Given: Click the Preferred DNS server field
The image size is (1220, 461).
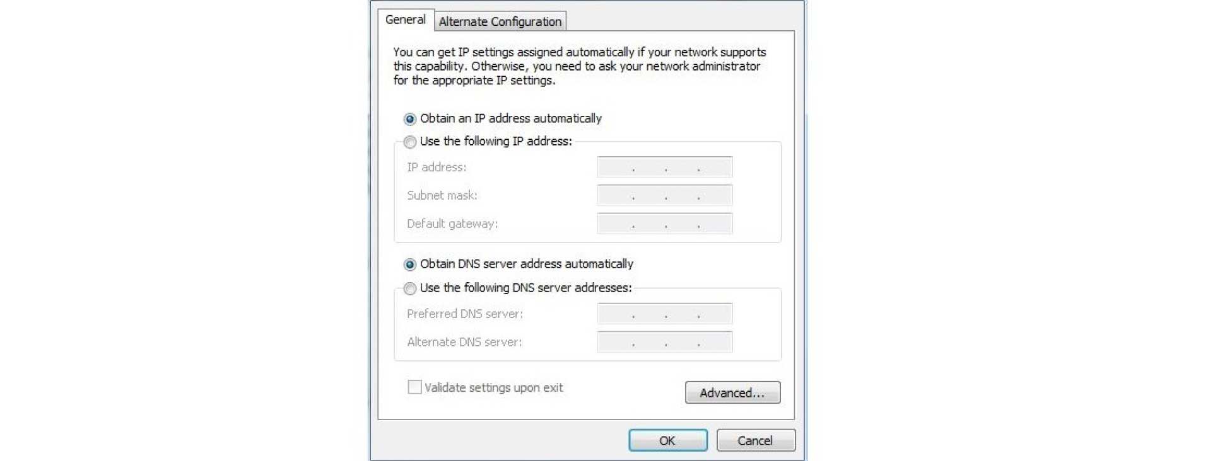Looking at the screenshot, I should [x=664, y=313].
